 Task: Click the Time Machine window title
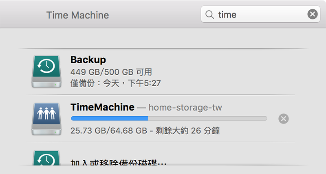click(77, 15)
